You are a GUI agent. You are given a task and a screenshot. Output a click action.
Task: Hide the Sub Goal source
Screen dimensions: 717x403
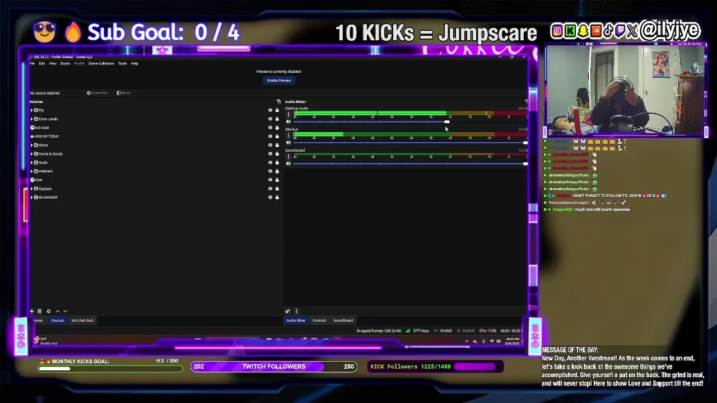[270, 128]
